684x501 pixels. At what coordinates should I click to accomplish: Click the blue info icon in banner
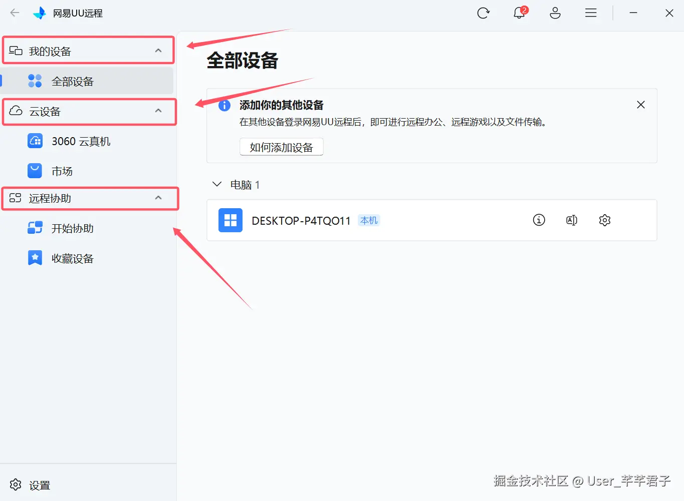click(224, 105)
